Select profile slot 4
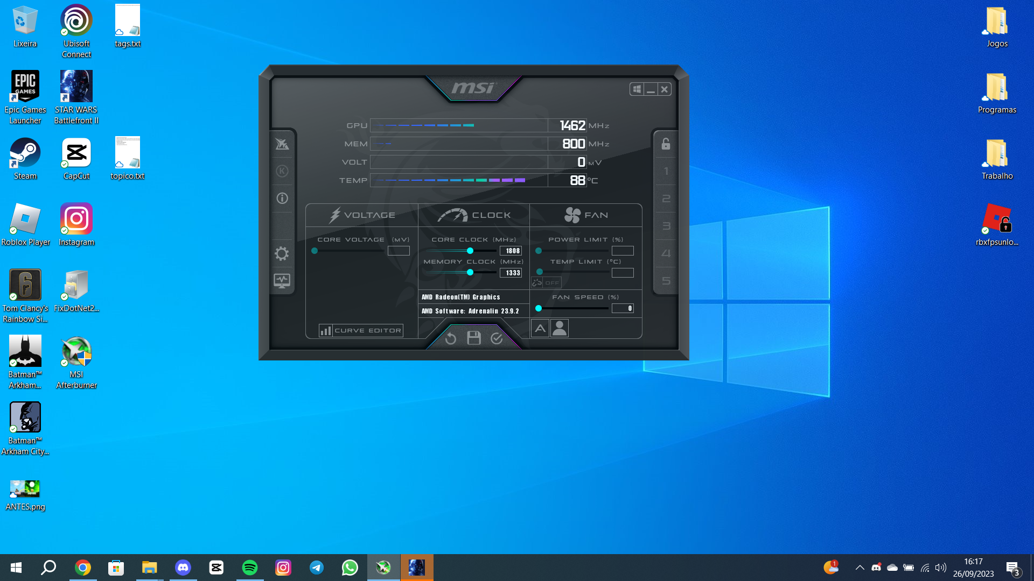 [x=666, y=253]
